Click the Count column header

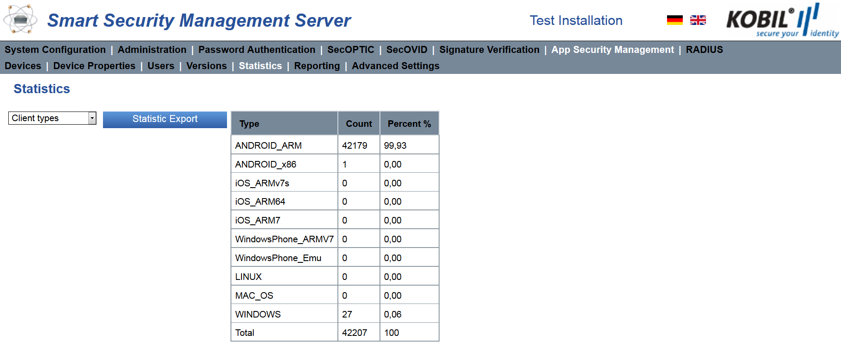pos(359,123)
